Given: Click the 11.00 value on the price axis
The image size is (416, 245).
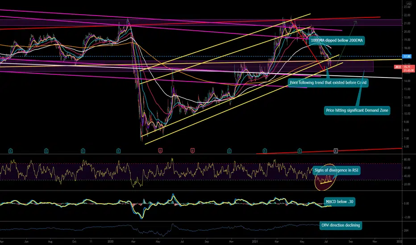Looking at the screenshot, I should (407, 106).
